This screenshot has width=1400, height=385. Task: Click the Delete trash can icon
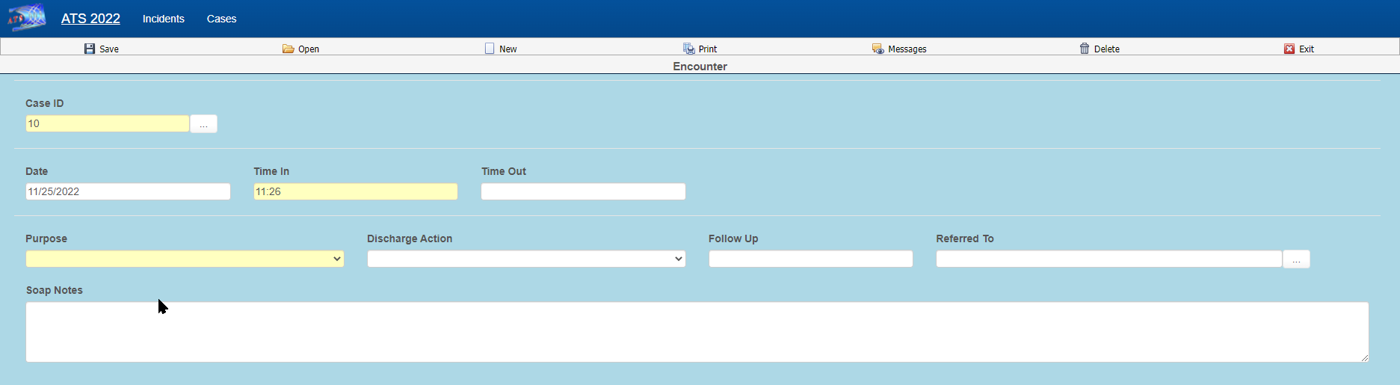point(1084,49)
